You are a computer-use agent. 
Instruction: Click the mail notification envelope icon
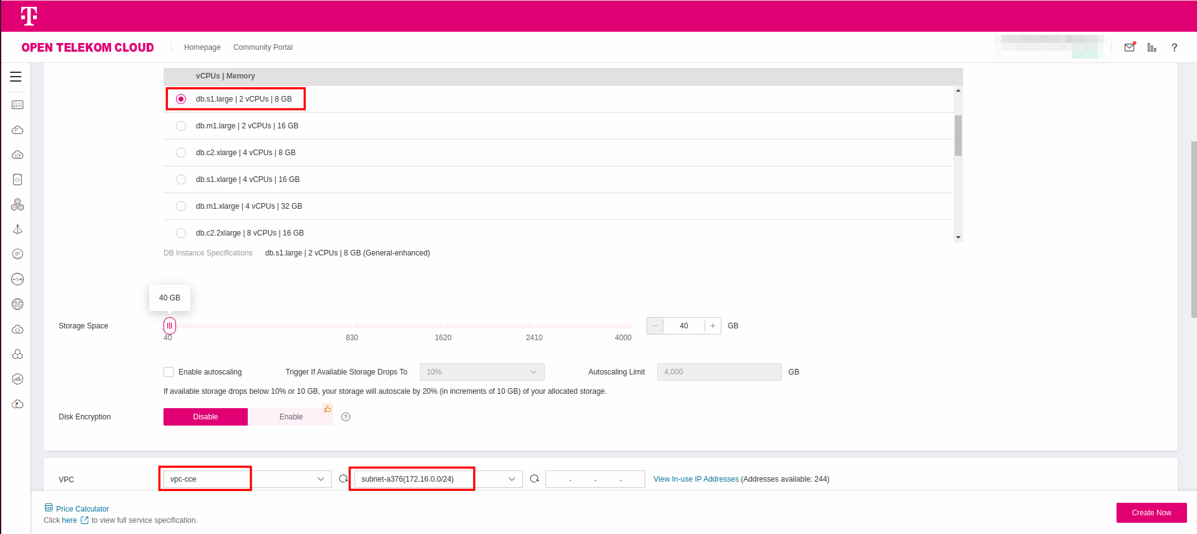[1130, 47]
